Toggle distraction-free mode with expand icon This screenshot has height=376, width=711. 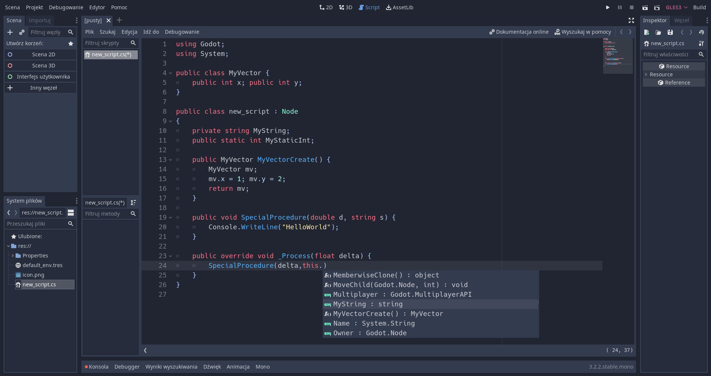tap(631, 20)
